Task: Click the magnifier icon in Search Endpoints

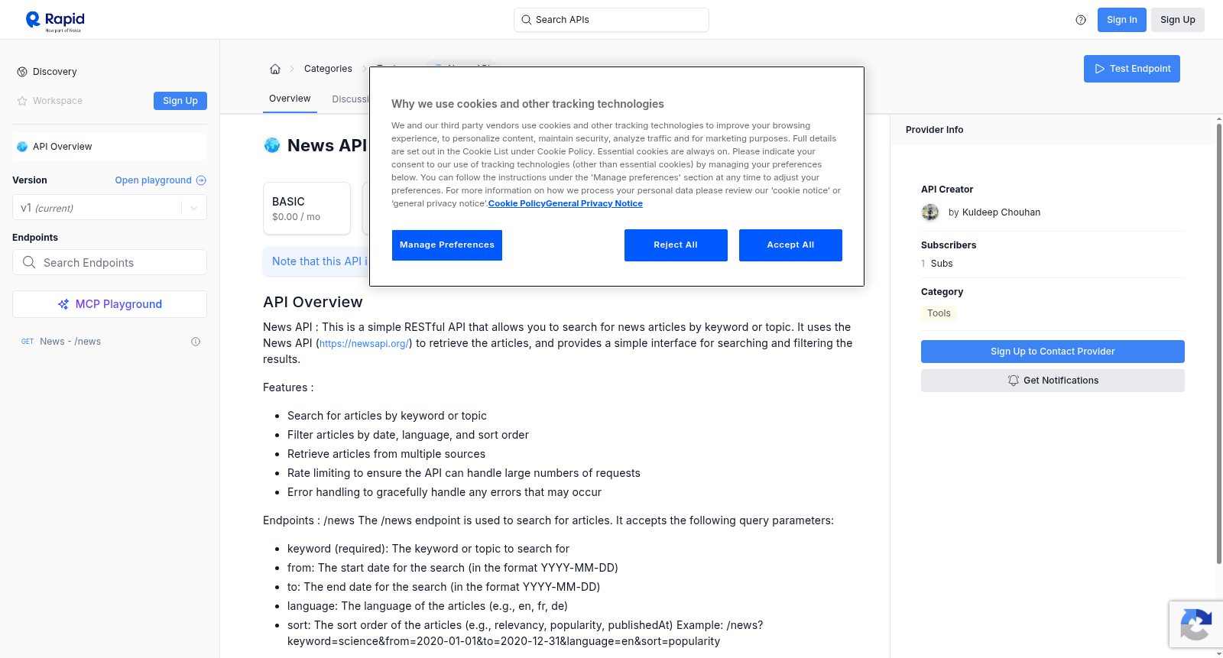Action: pos(29,262)
